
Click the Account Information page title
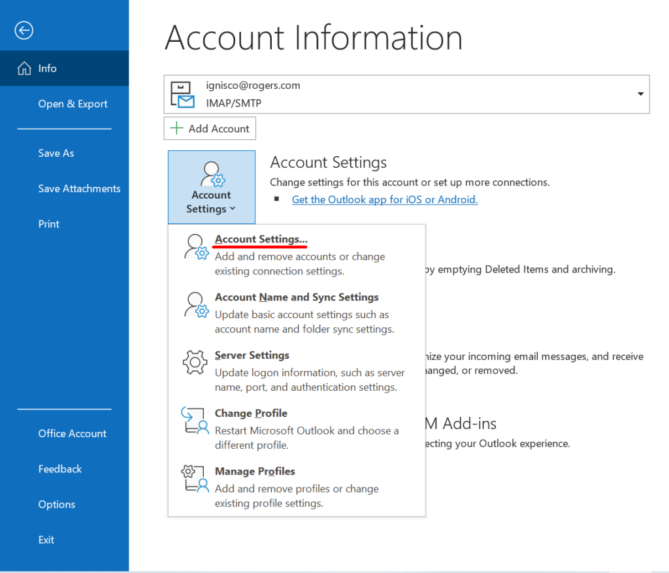[314, 38]
